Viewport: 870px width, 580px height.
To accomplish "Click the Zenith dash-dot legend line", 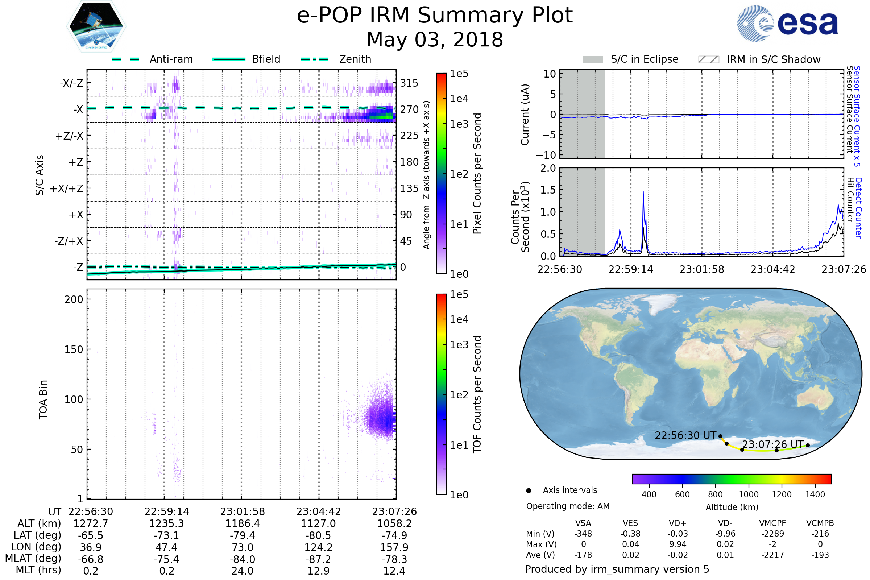I will point(314,59).
